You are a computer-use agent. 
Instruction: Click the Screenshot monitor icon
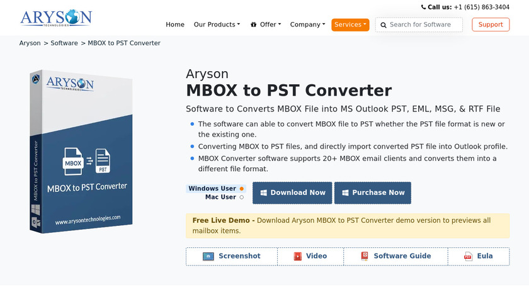pyautogui.click(x=208, y=257)
